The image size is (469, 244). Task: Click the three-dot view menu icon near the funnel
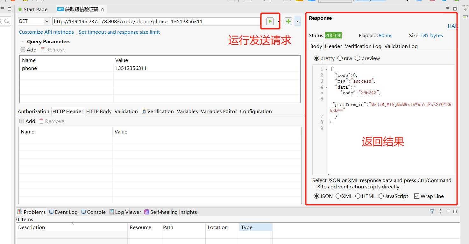tap(440, 212)
